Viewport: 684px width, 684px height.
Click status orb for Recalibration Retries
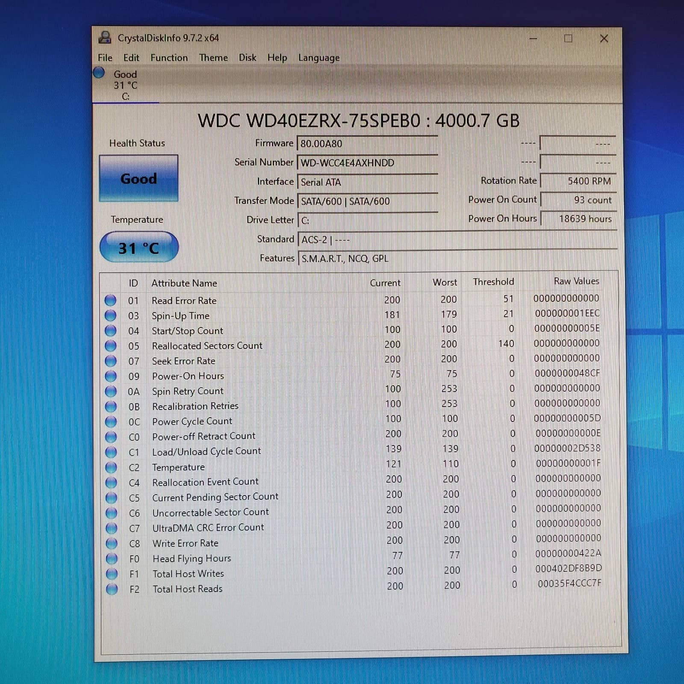111,406
